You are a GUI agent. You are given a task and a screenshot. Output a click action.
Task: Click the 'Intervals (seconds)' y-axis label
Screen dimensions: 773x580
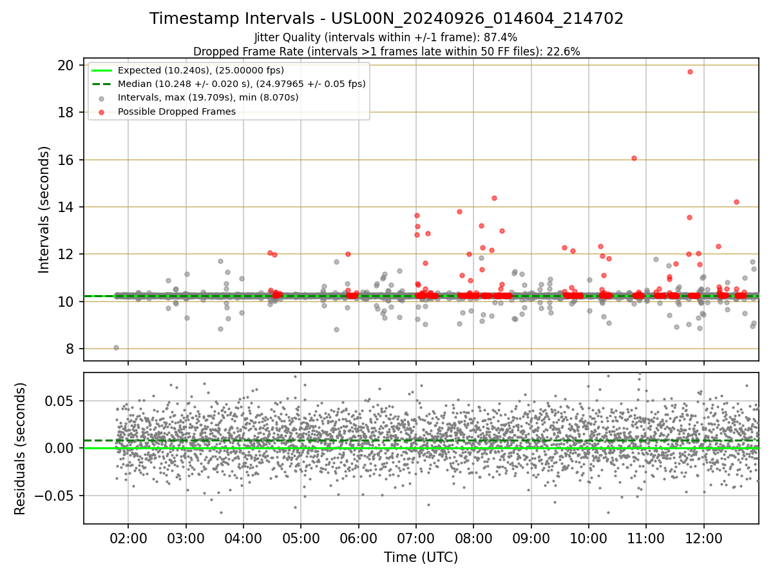coord(44,209)
